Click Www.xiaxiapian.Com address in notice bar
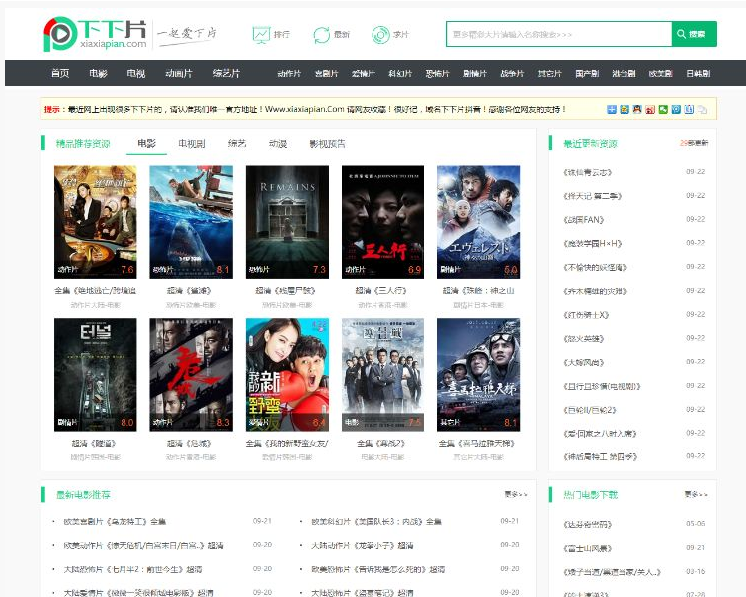746x597 pixels. pyautogui.click(x=304, y=109)
